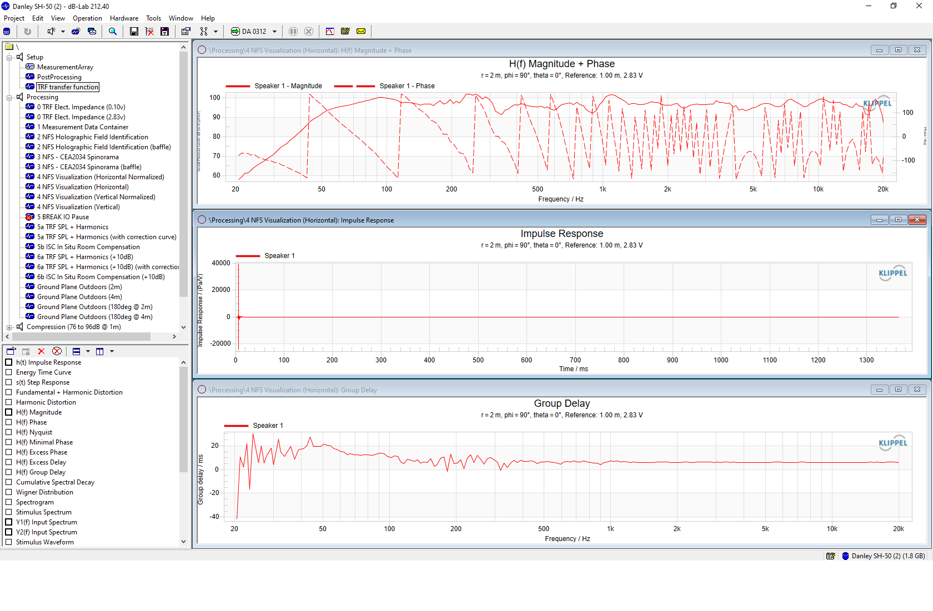Open the Tools menu
The width and height of the screenshot is (933, 611).
[153, 18]
